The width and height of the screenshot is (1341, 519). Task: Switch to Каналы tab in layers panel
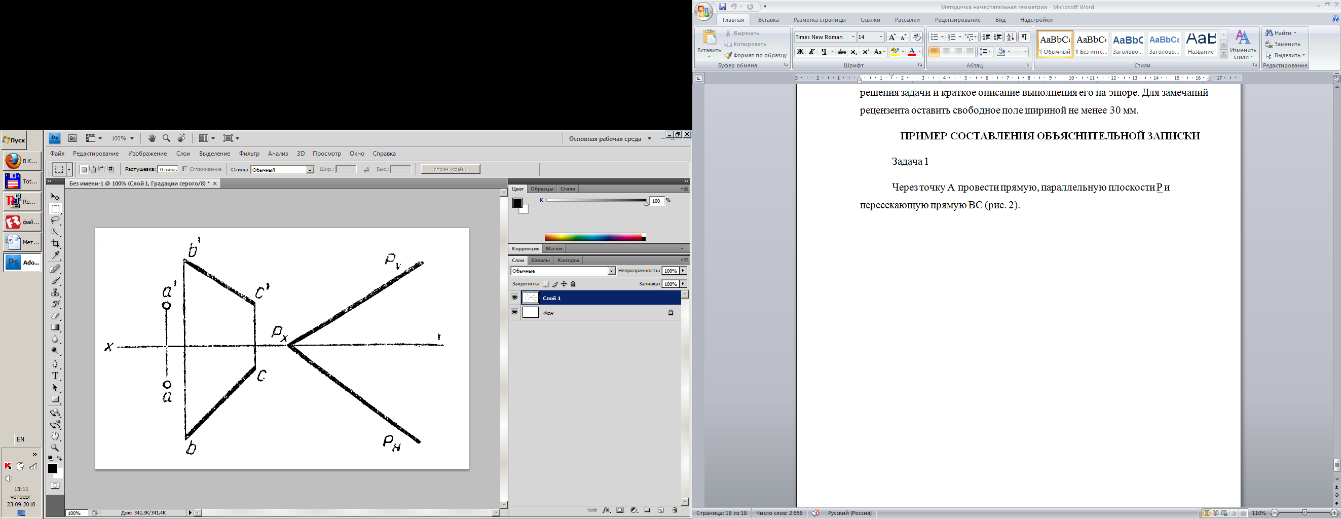540,261
